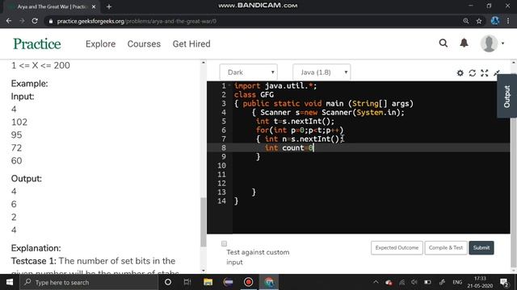The image size is (517, 290).
Task: Open Windows Start menu
Action: (x=10, y=282)
